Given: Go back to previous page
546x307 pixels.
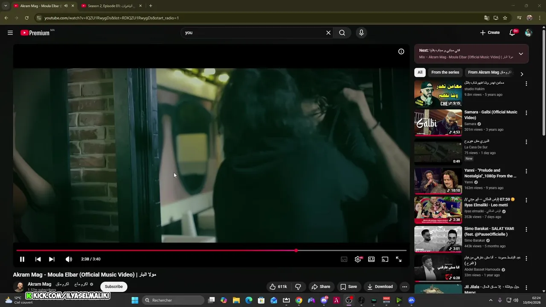Looking at the screenshot, I should click(6, 18).
